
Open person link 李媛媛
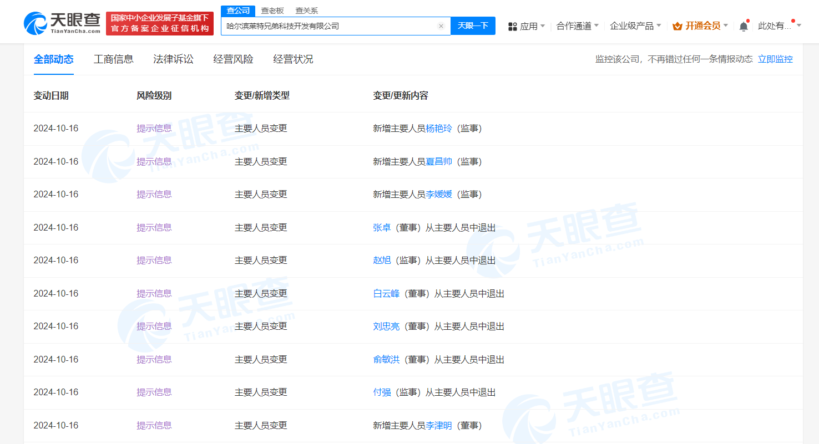[439, 195]
